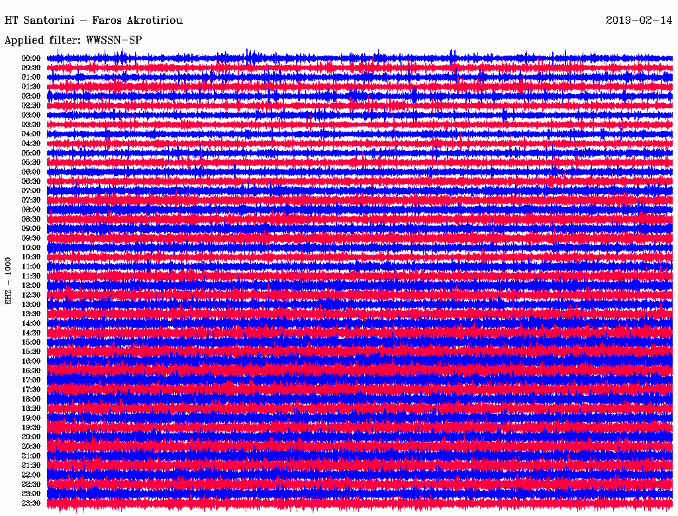
Task: Select the 03:30 time label
Action: coord(31,124)
